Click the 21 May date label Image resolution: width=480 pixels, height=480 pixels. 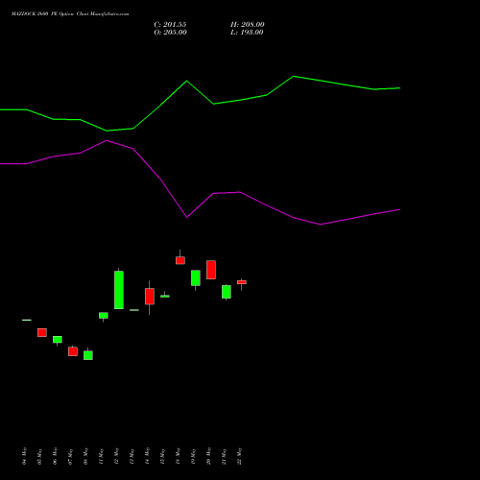click(225, 456)
